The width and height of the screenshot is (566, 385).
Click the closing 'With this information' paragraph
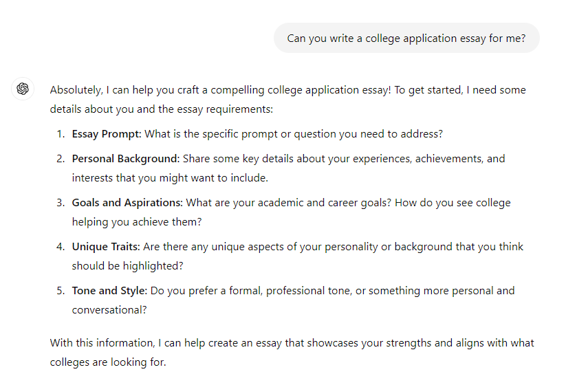click(x=292, y=352)
